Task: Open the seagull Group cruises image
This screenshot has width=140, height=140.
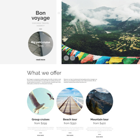Action: [x=41, y=101]
